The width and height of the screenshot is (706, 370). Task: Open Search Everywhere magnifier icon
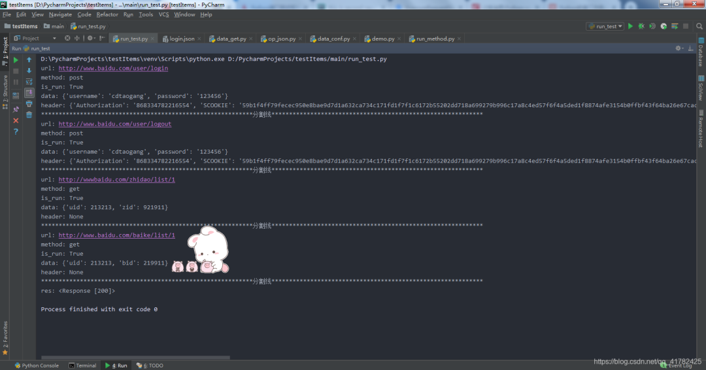point(699,26)
